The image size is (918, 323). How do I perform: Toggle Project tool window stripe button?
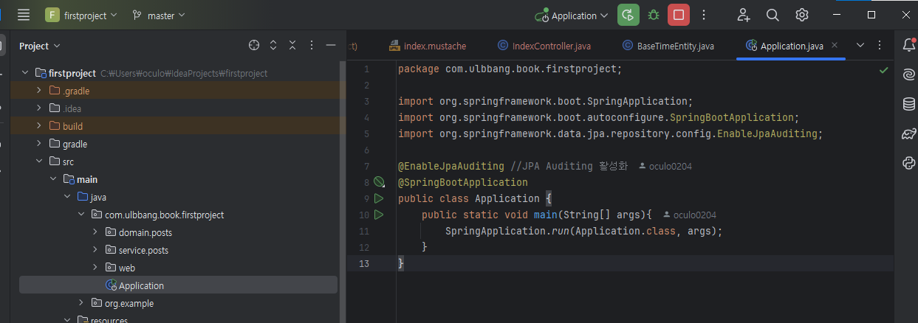point(3,45)
